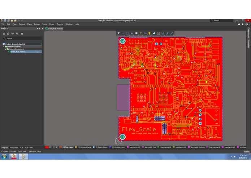The width and height of the screenshot is (251, 178).
Task: Select Project Group 1.DsnWrk entry
Action: [22, 44]
